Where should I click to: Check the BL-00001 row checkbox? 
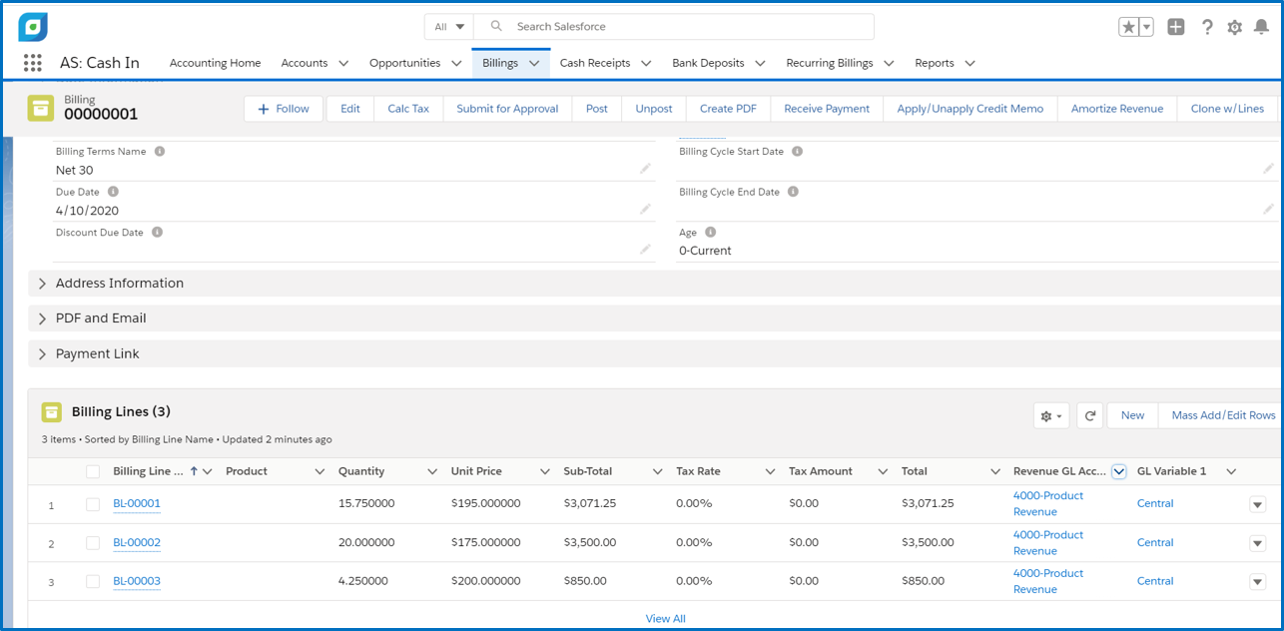click(93, 504)
